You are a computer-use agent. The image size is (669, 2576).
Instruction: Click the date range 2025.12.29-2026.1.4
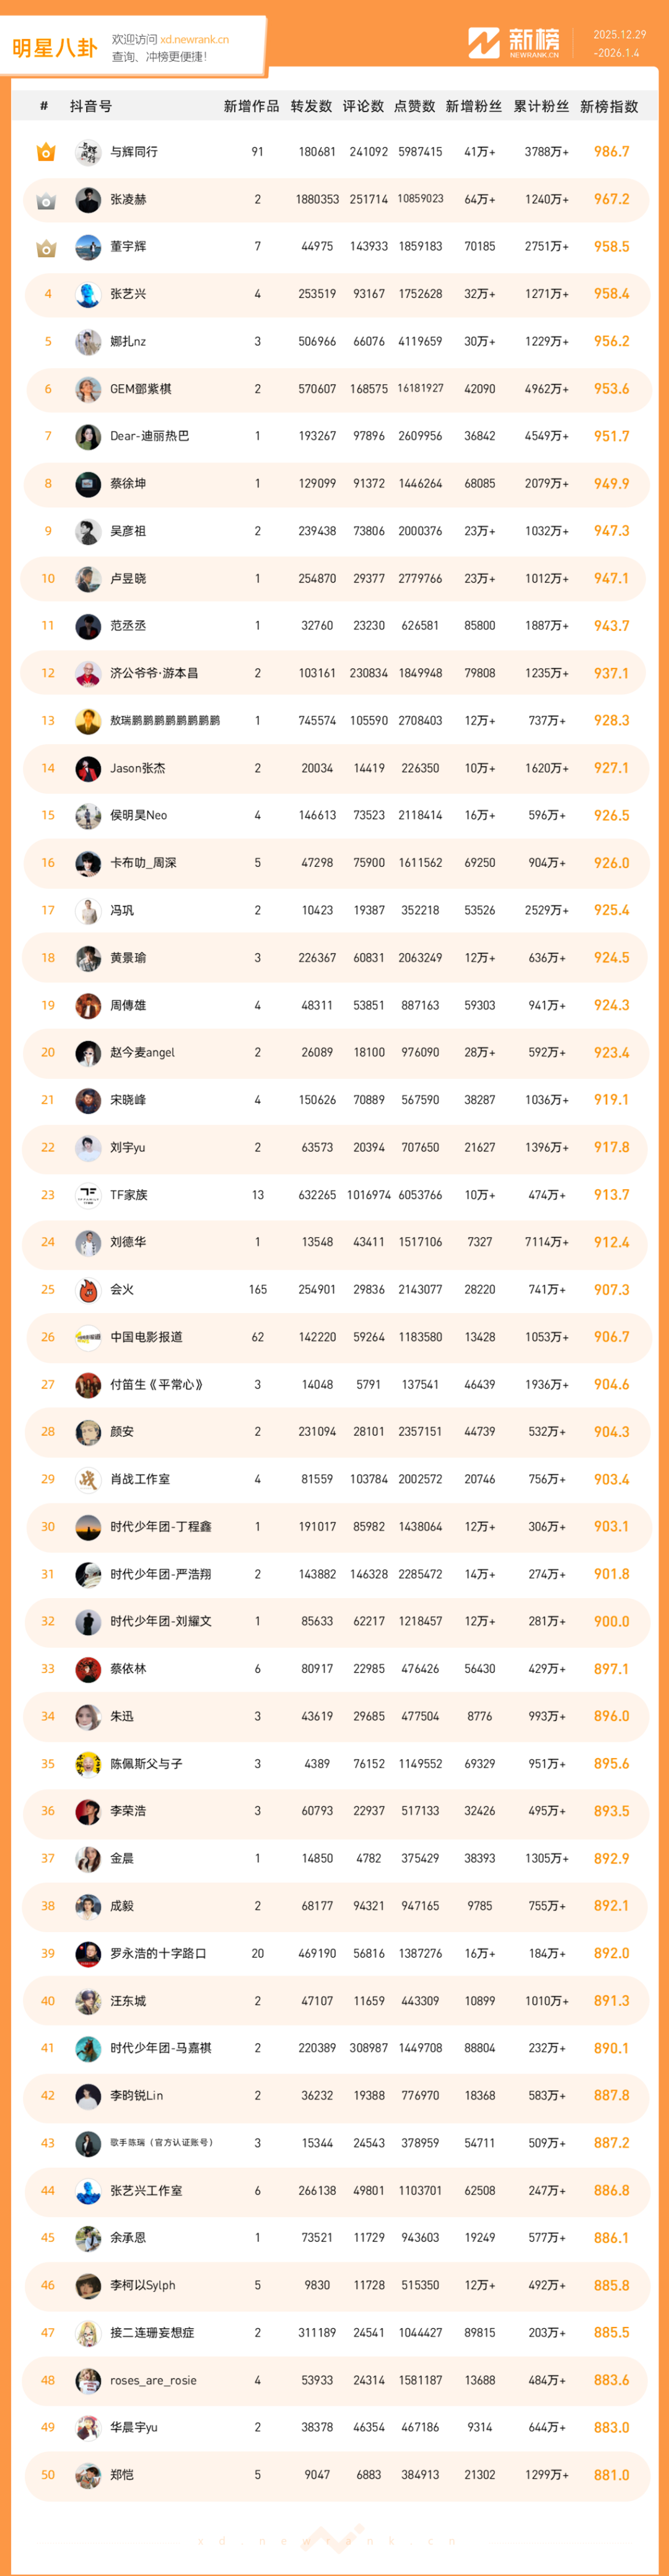(x=619, y=44)
